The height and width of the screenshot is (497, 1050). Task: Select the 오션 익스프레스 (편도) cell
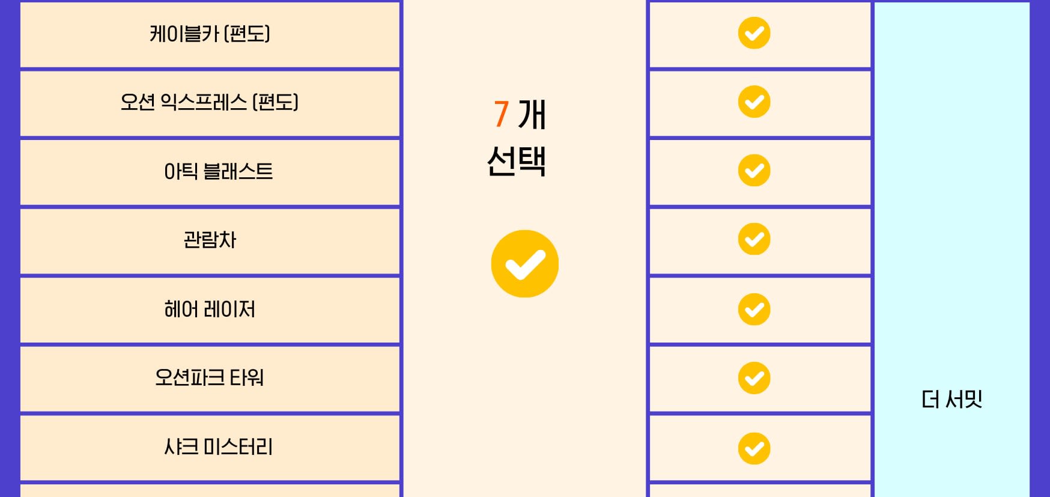point(210,103)
